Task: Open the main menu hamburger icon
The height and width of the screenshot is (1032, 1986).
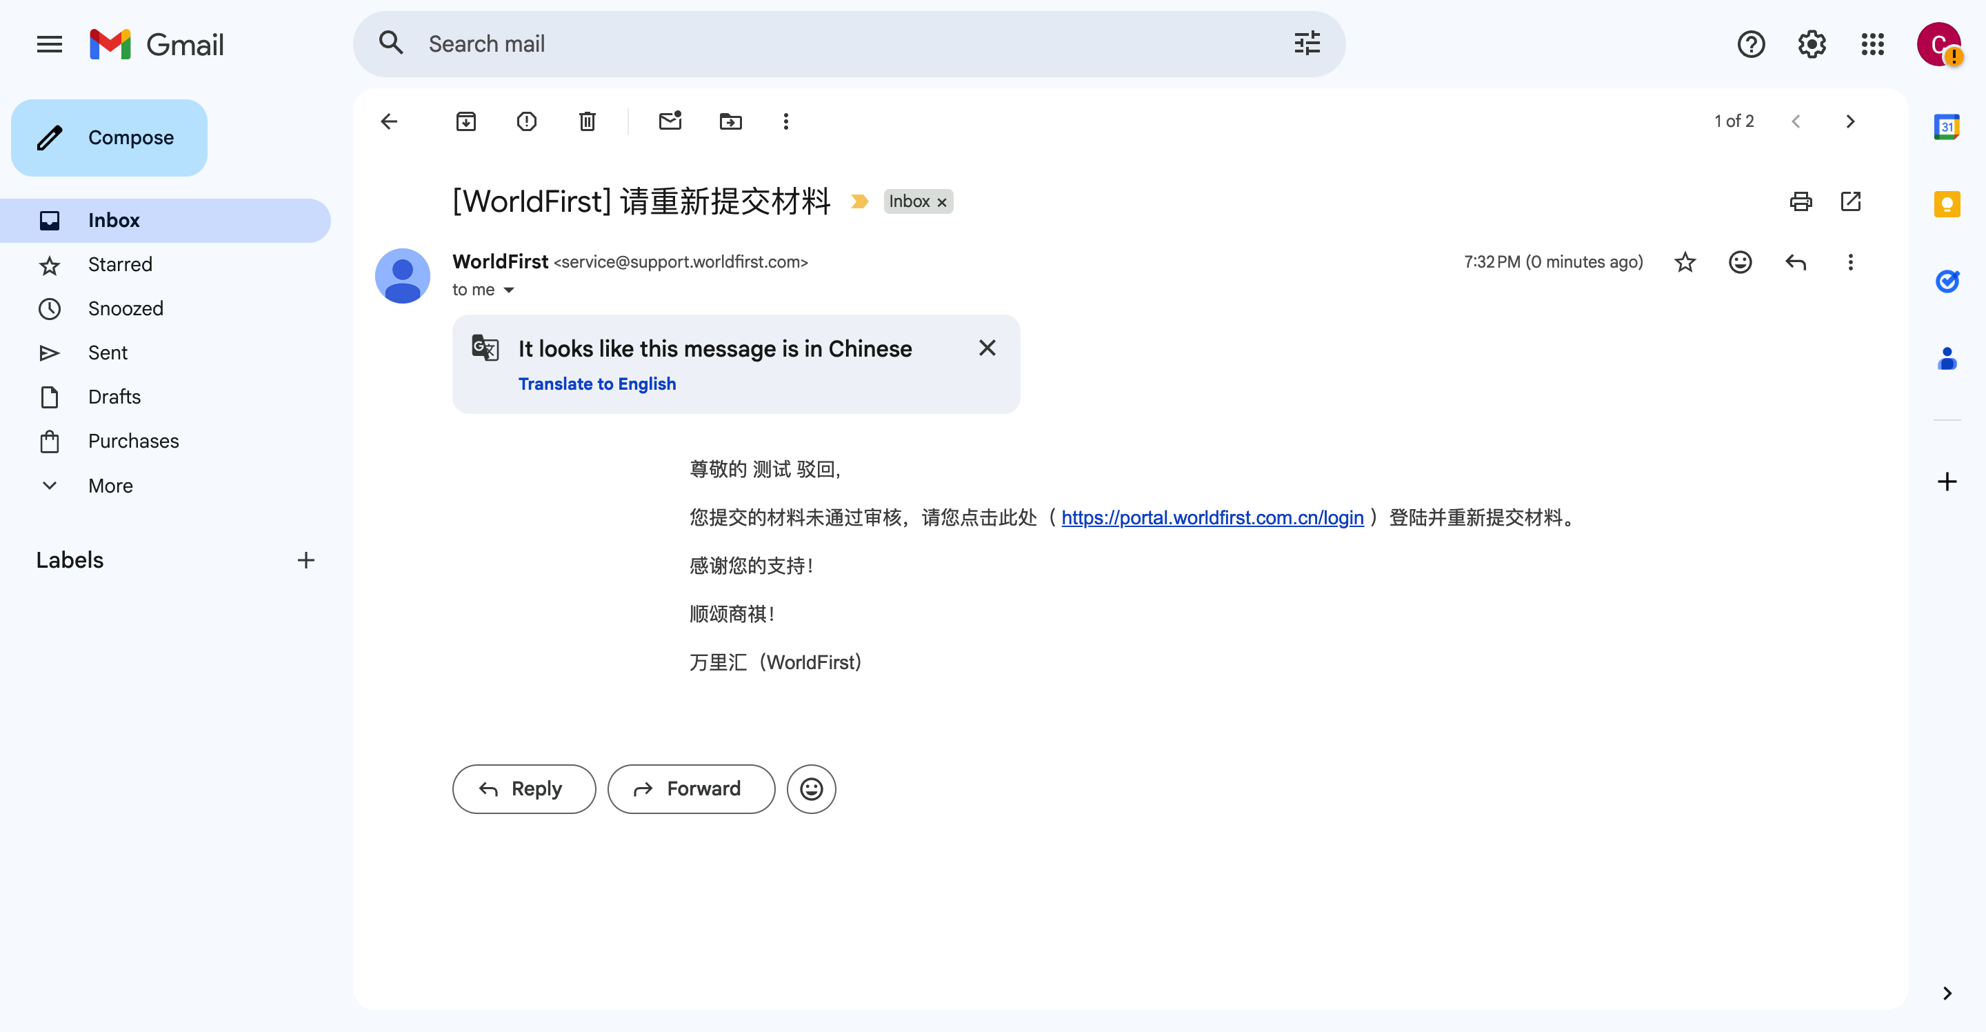Action: coord(50,44)
